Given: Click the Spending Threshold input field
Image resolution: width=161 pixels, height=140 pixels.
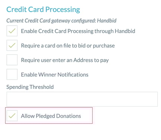Looking at the screenshot, I should [x=82, y=99].
